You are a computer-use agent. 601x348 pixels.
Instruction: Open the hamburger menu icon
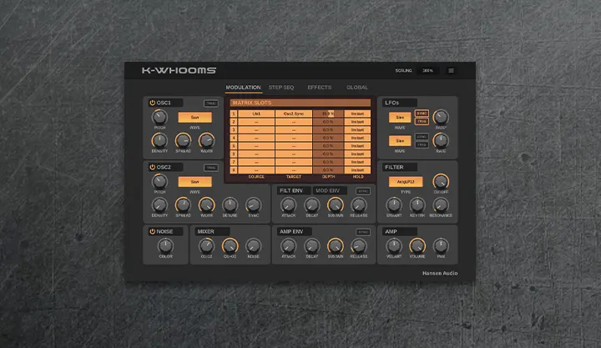451,71
